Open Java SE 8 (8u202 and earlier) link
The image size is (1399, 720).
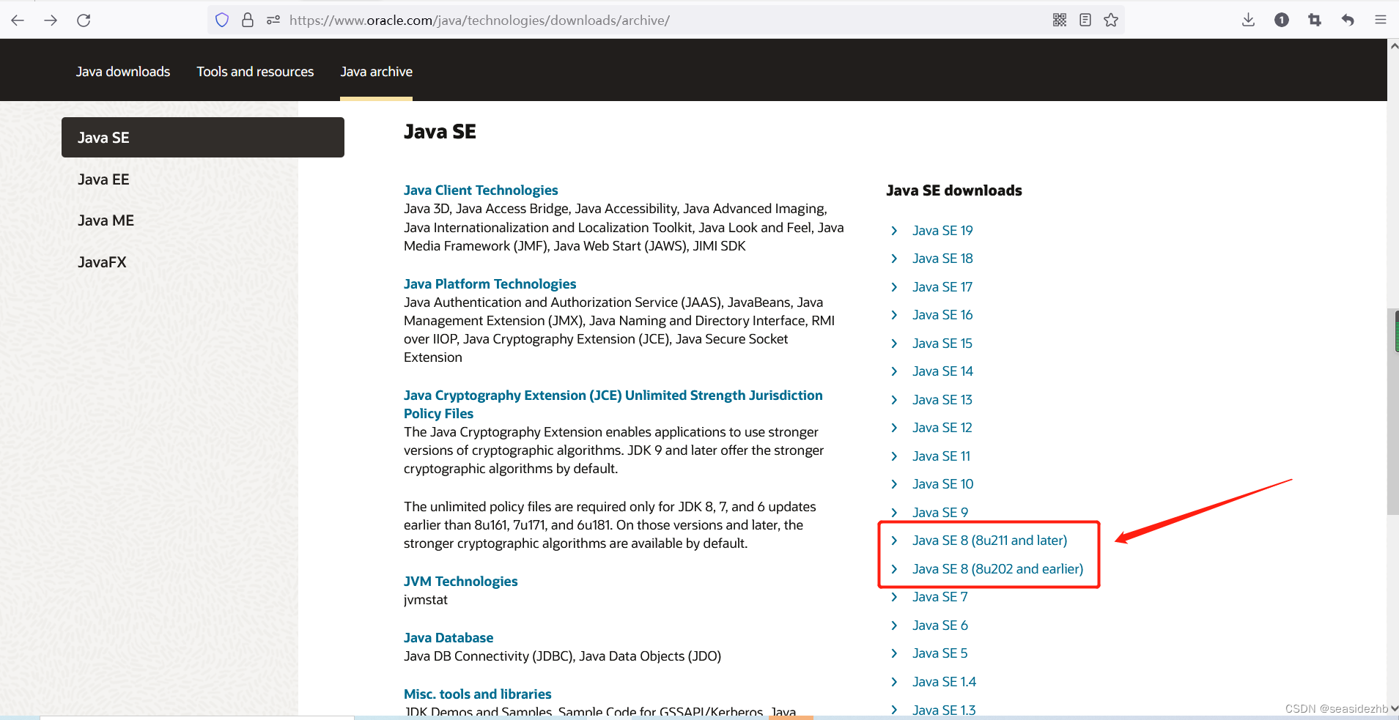click(x=997, y=569)
